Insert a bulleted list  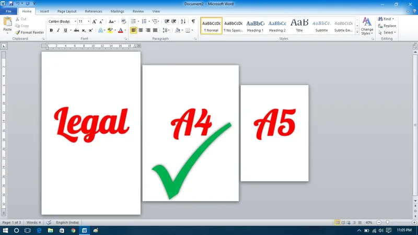point(134,21)
